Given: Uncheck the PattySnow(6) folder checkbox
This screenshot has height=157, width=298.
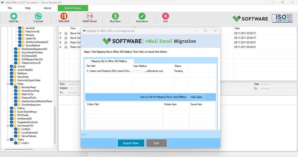Looking at the screenshot, I should [x=20, y=32].
